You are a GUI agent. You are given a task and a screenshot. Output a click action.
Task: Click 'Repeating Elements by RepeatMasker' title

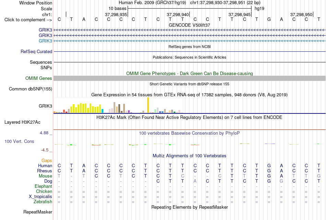[189, 207]
